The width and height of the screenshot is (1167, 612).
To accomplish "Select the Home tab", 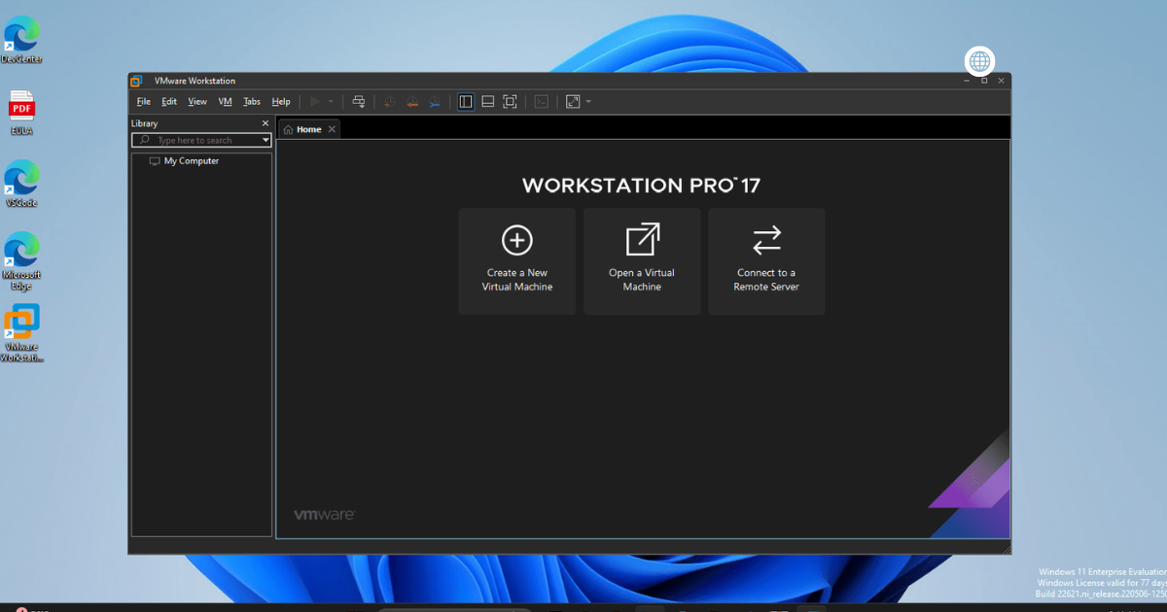I will coord(309,129).
